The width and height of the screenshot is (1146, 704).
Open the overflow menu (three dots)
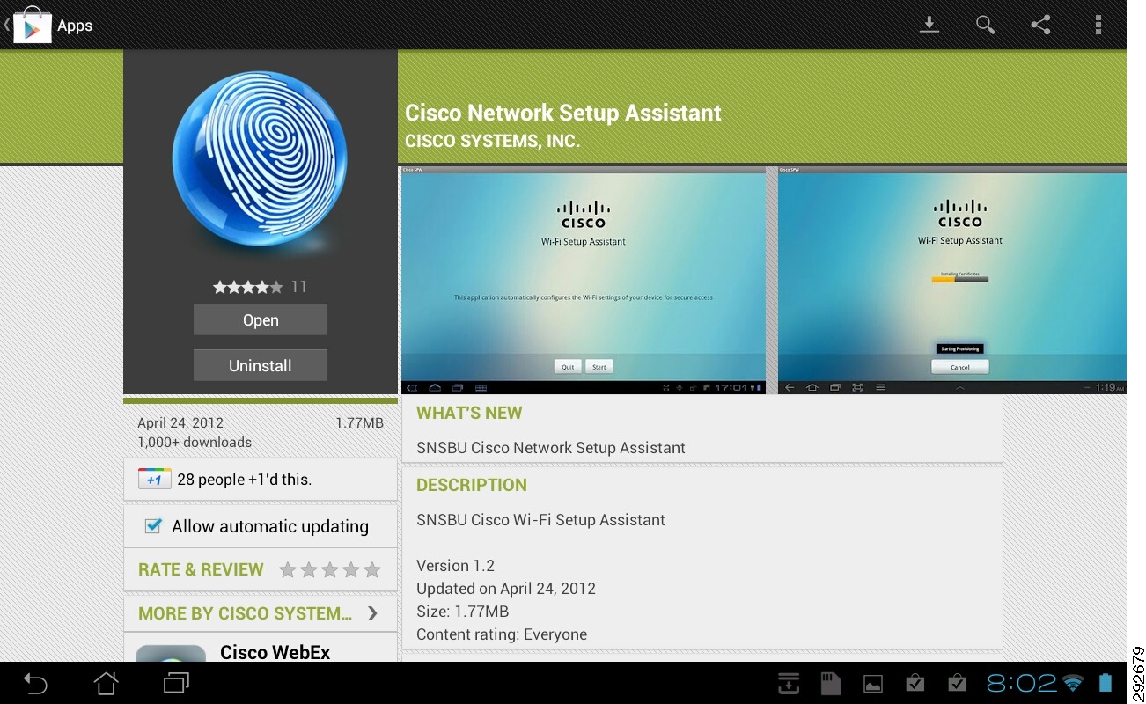pos(1098,25)
